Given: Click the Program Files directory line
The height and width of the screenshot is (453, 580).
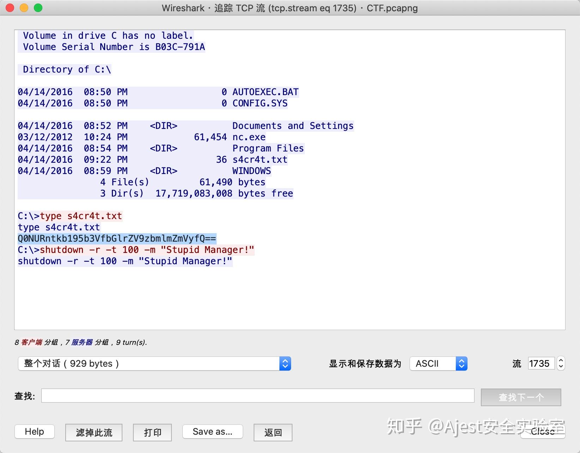Looking at the screenshot, I should (161, 148).
